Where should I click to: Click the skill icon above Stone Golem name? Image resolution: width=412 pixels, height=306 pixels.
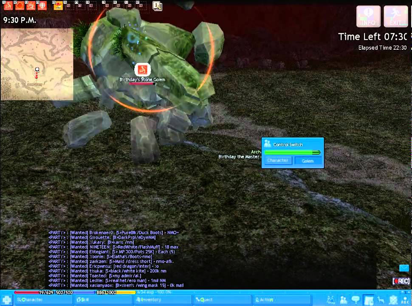pyautogui.click(x=142, y=70)
